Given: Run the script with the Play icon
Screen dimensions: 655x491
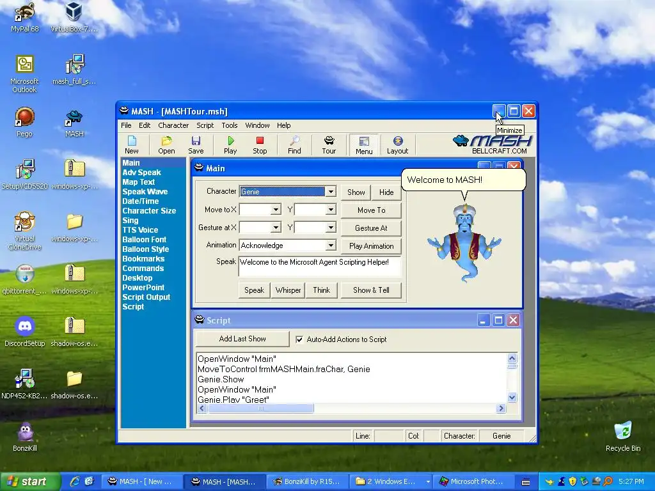Looking at the screenshot, I should [230, 145].
